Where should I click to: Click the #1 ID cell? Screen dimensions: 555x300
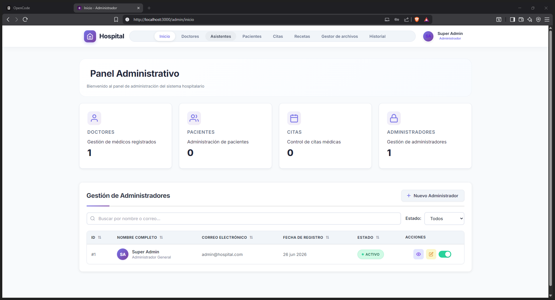(93, 254)
